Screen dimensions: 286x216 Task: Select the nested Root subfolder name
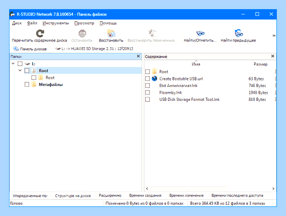click(x=50, y=78)
